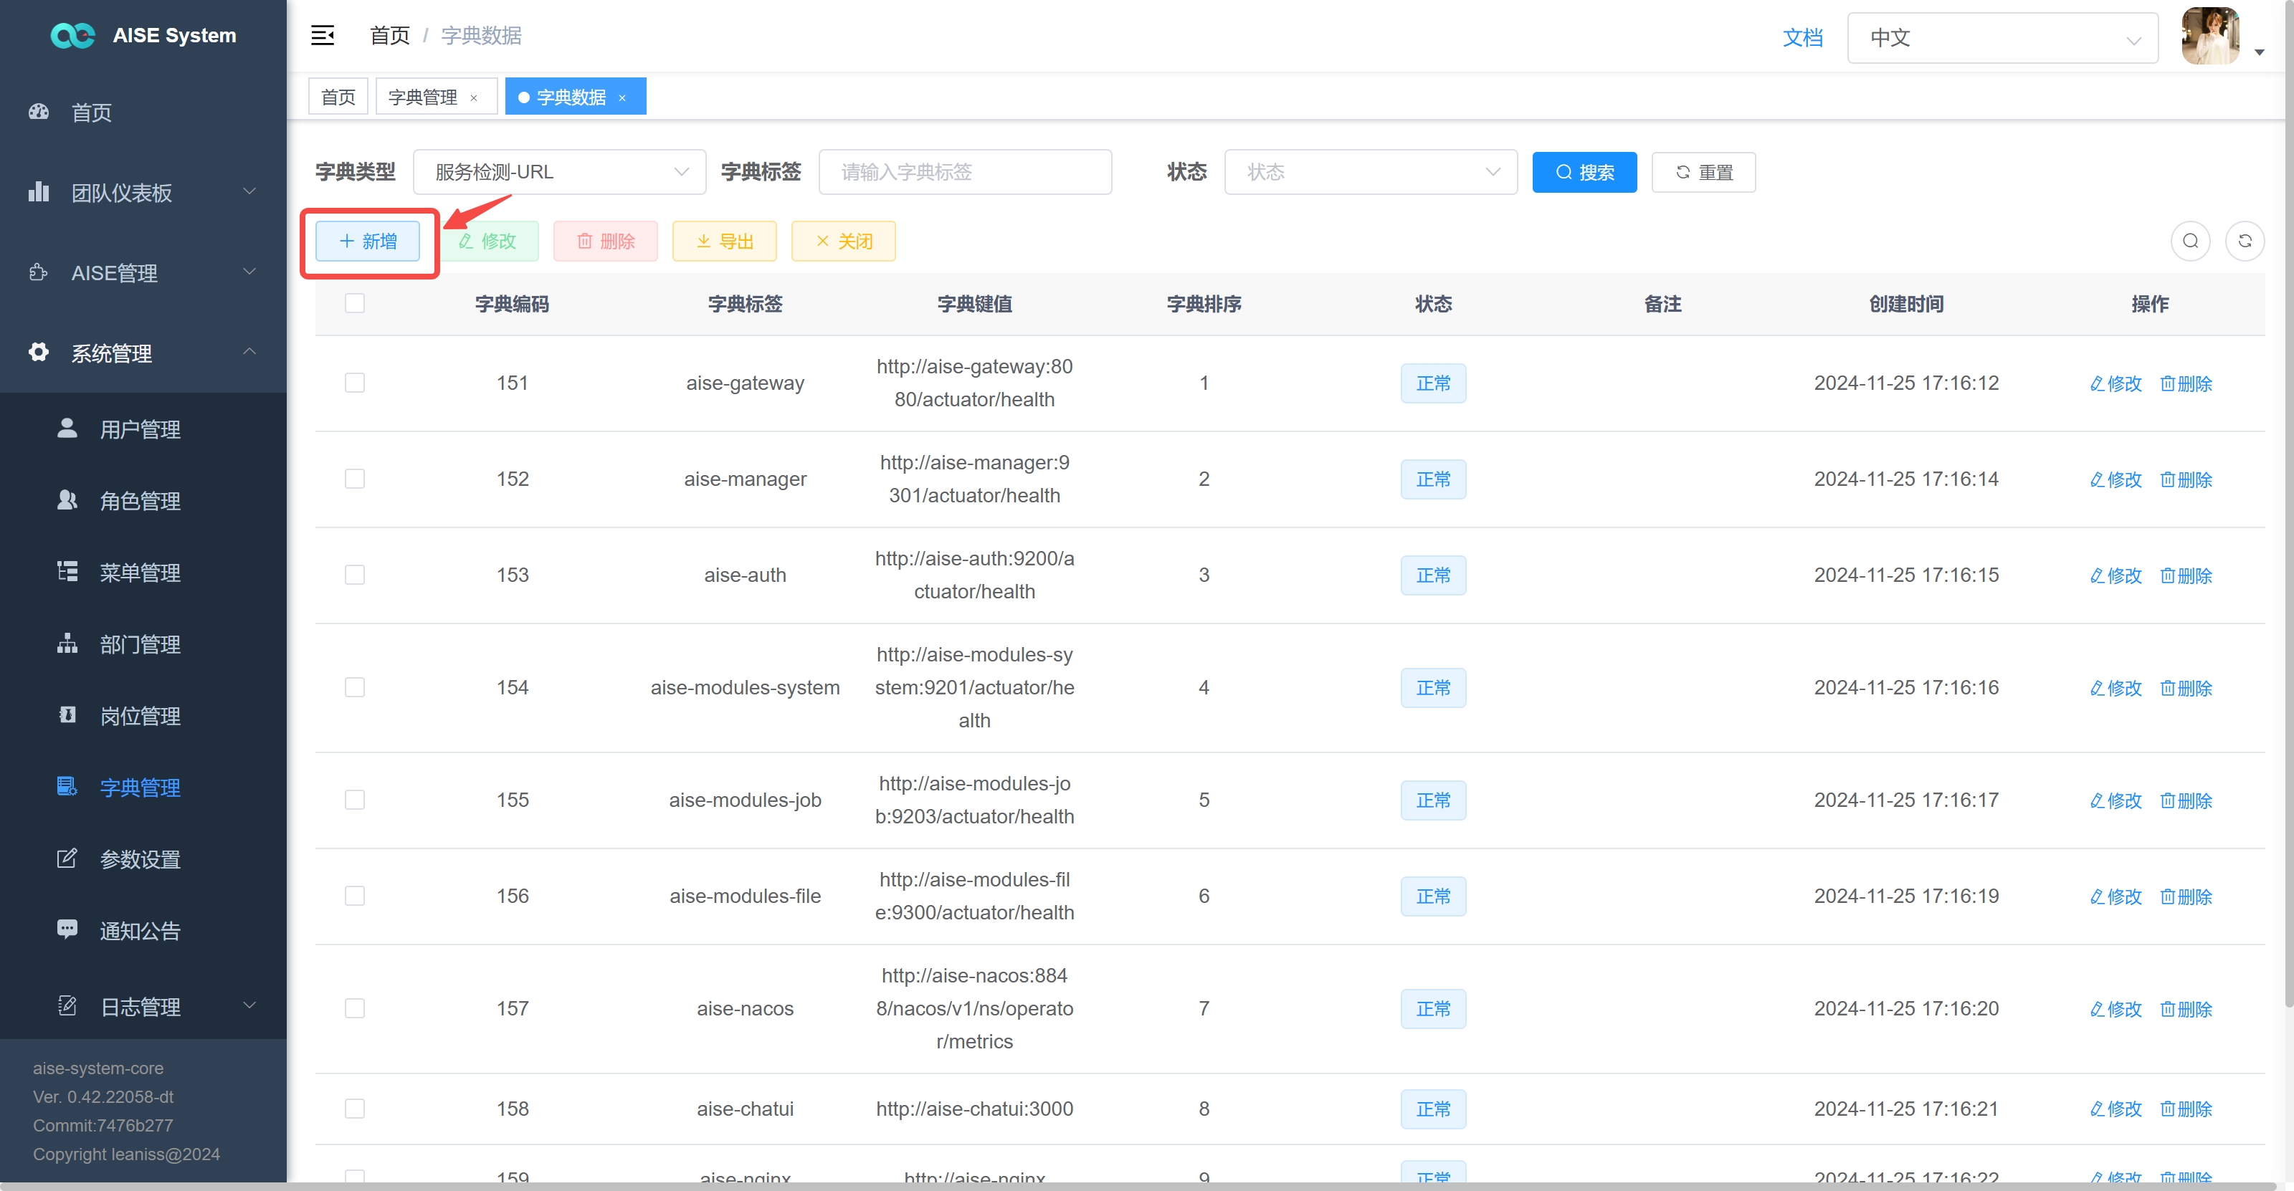
Task: Click the 重置 button
Action: pos(1703,172)
